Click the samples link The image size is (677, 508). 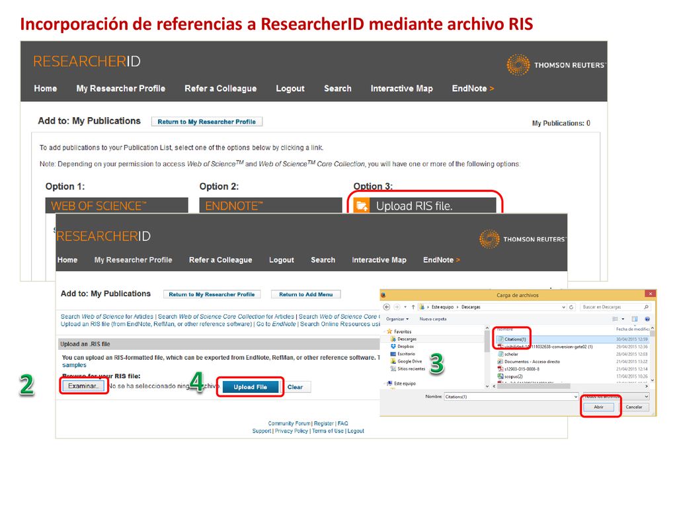coord(74,365)
